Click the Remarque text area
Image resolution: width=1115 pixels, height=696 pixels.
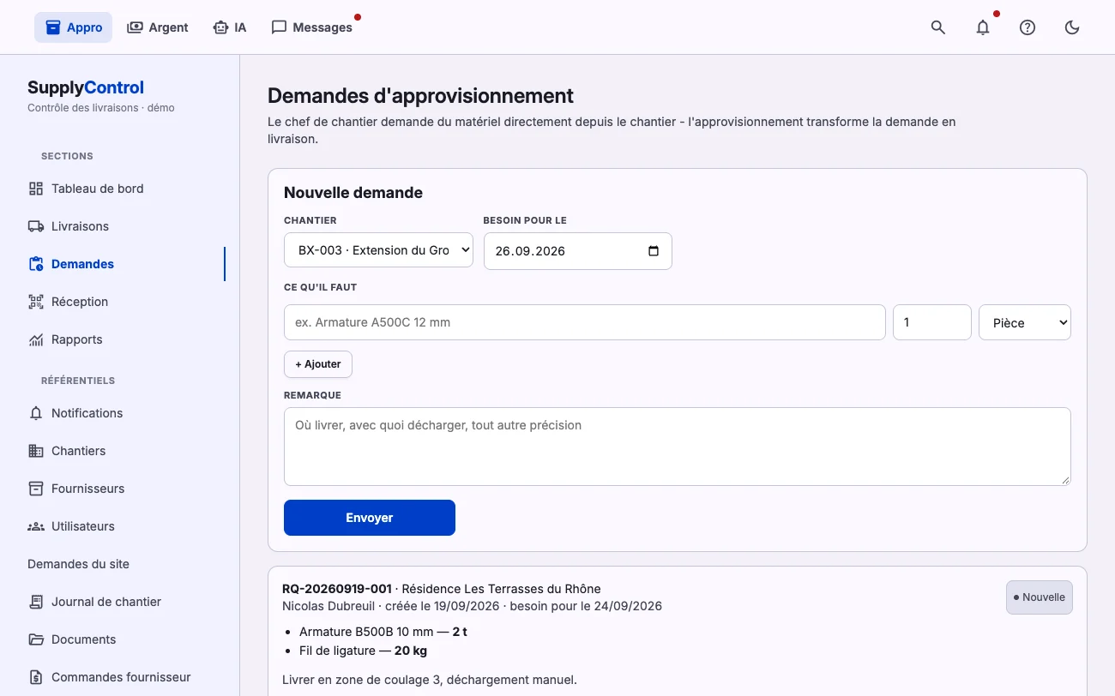pyautogui.click(x=678, y=447)
